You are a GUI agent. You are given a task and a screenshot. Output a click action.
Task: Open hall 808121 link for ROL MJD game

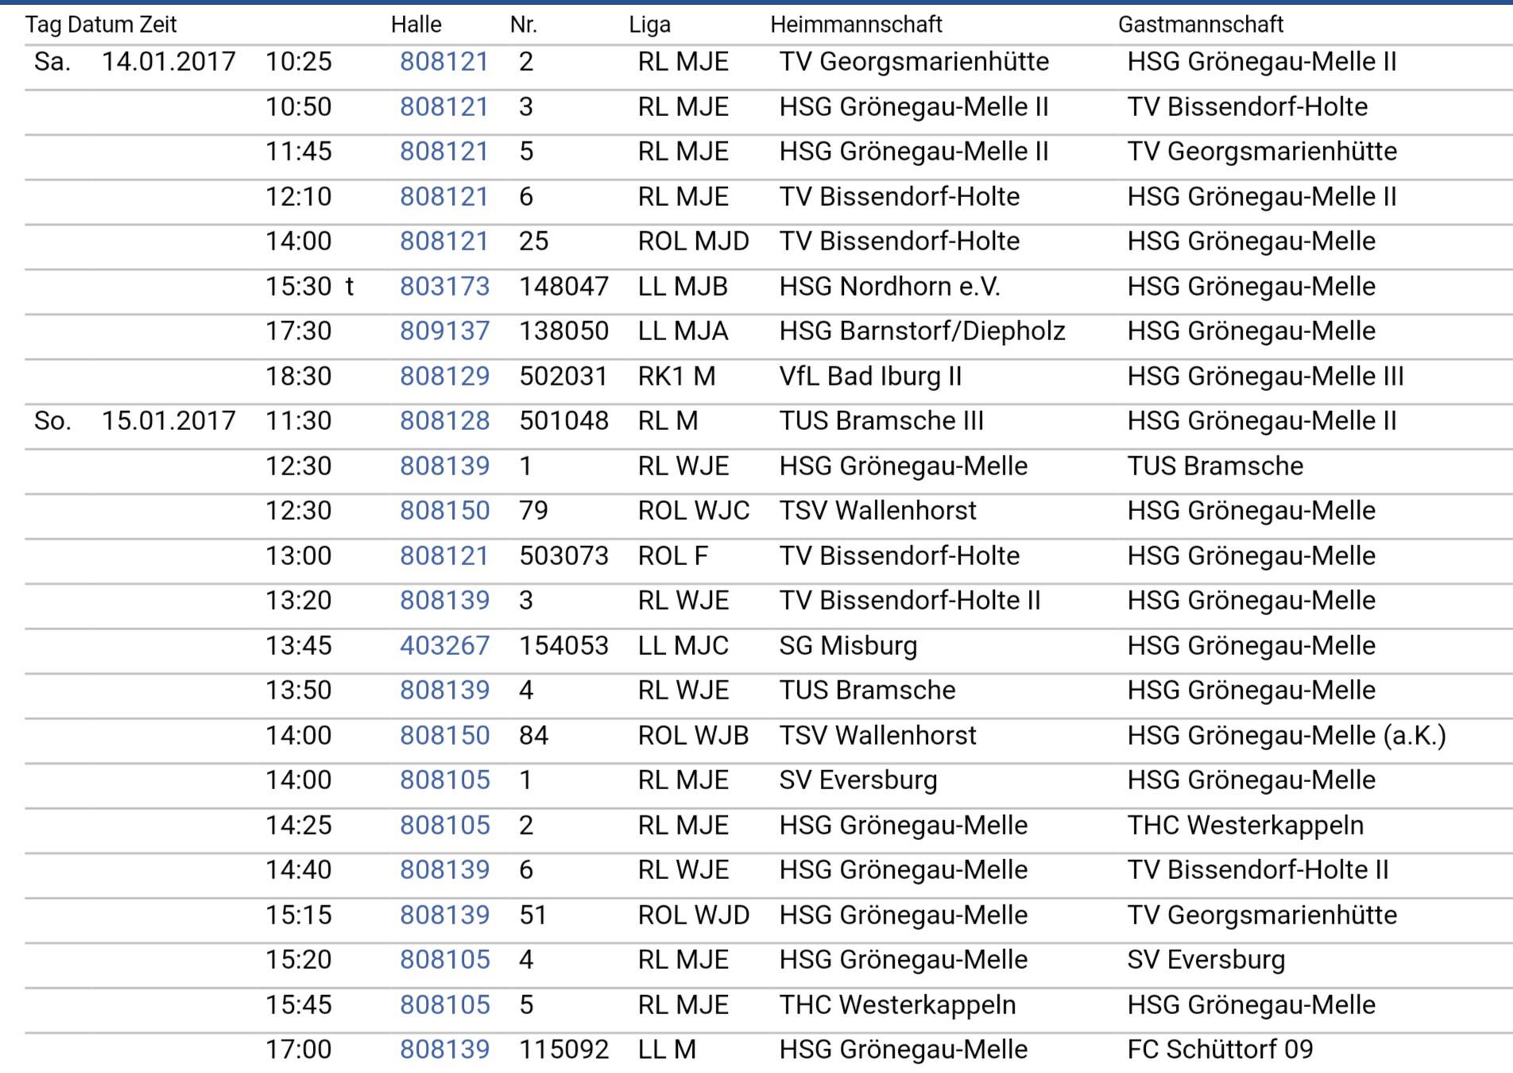pyautogui.click(x=443, y=242)
